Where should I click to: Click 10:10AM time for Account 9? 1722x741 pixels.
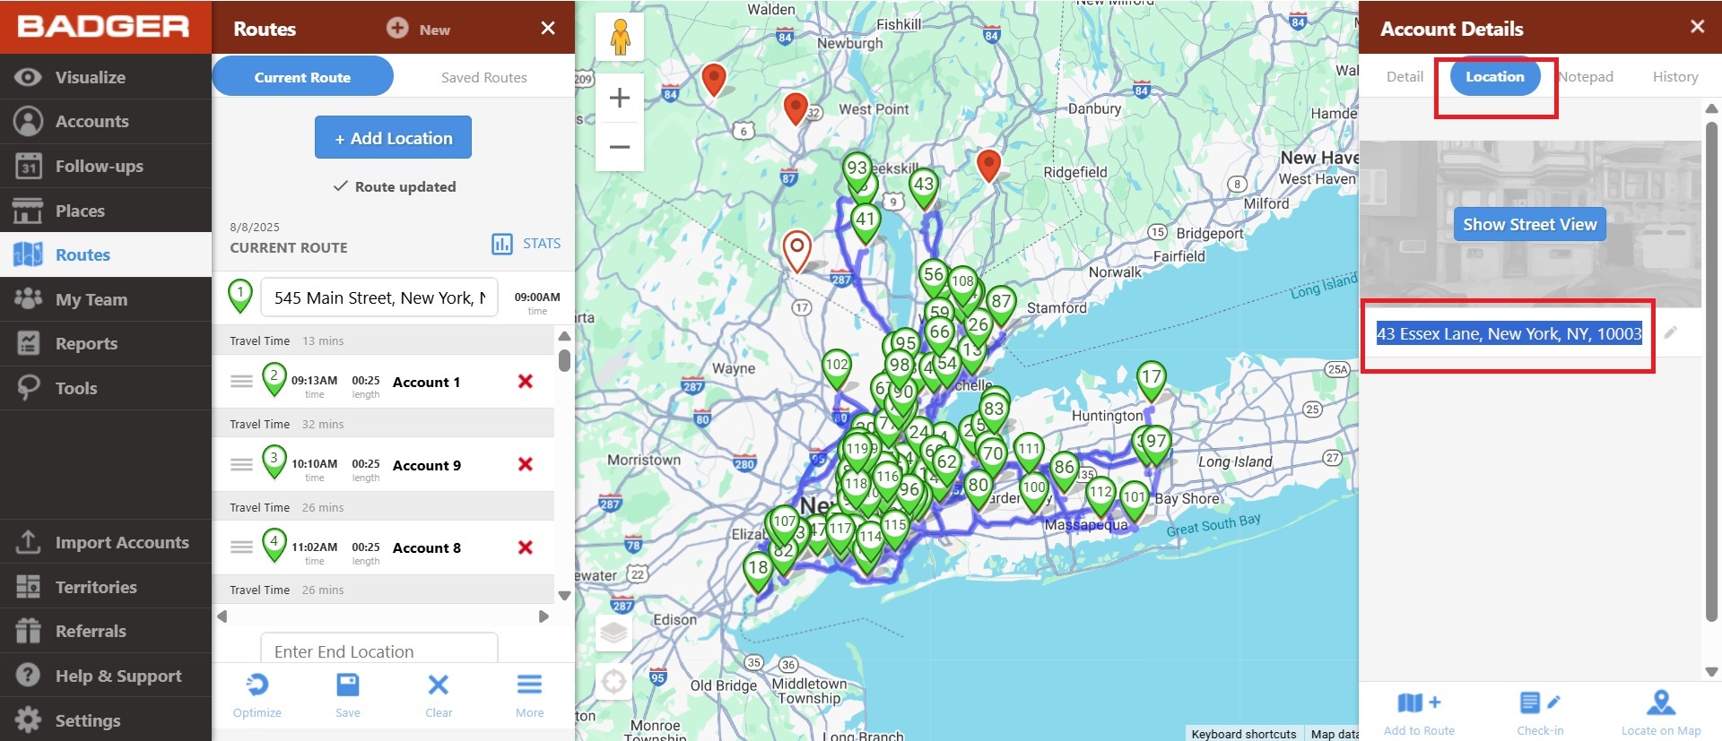pos(314,463)
